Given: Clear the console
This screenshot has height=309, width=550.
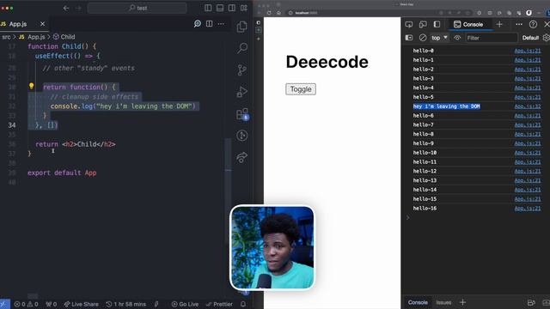Looking at the screenshot, I should [x=423, y=38].
